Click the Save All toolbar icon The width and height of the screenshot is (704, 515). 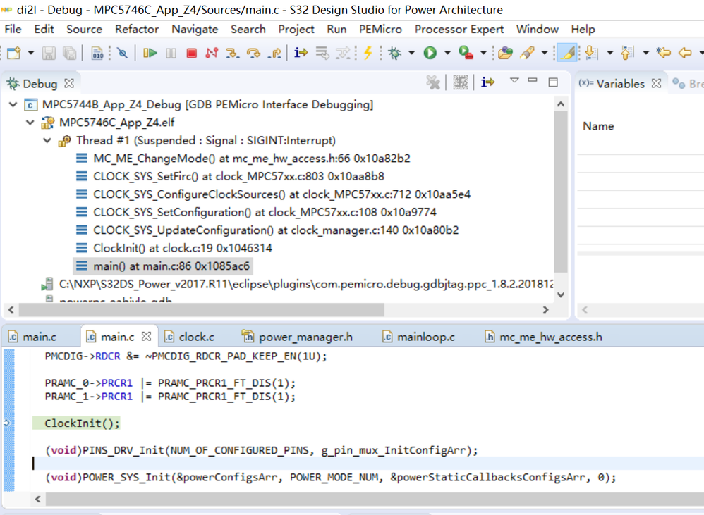coord(70,54)
